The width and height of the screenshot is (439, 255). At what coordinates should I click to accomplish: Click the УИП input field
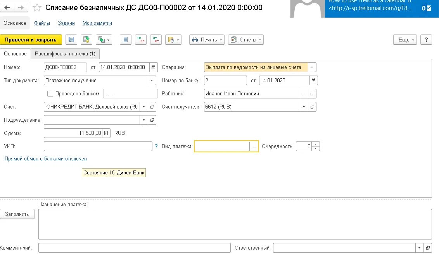98,146
